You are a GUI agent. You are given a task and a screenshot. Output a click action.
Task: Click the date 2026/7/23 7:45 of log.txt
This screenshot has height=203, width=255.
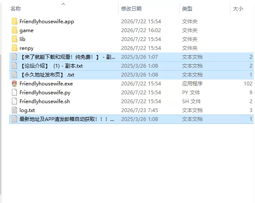(x=139, y=110)
